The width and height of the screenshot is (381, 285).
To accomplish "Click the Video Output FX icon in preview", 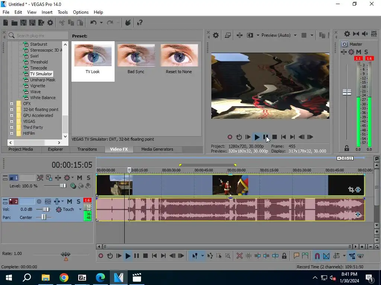I will [240, 35].
